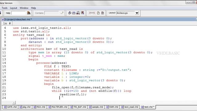197x111 pixels.
Task: Click the Help text input field
Action: [x=18, y=13]
